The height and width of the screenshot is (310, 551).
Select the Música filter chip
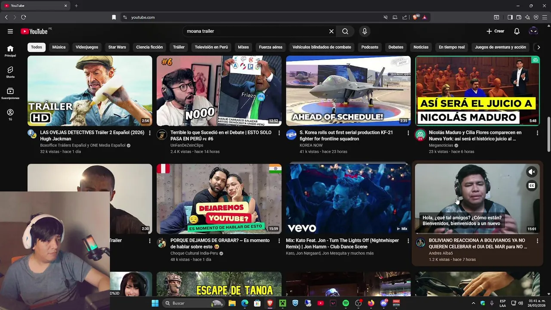(x=59, y=47)
